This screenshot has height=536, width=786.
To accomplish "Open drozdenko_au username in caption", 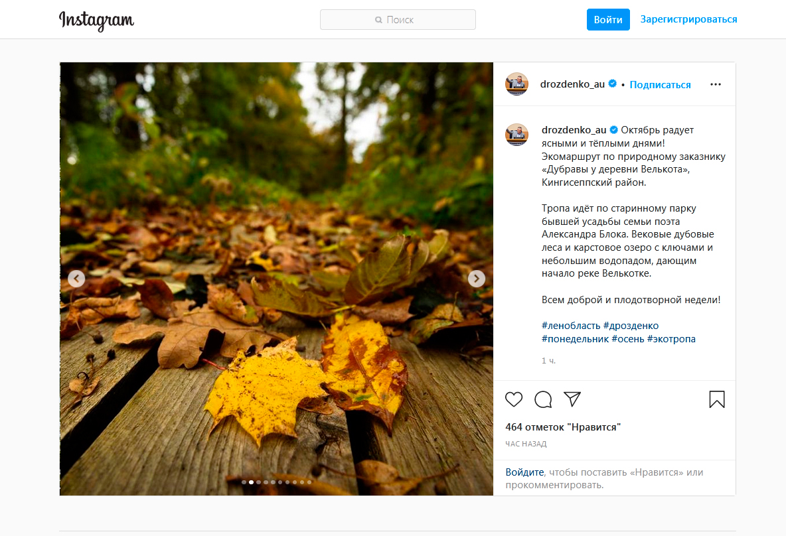I will (574, 130).
